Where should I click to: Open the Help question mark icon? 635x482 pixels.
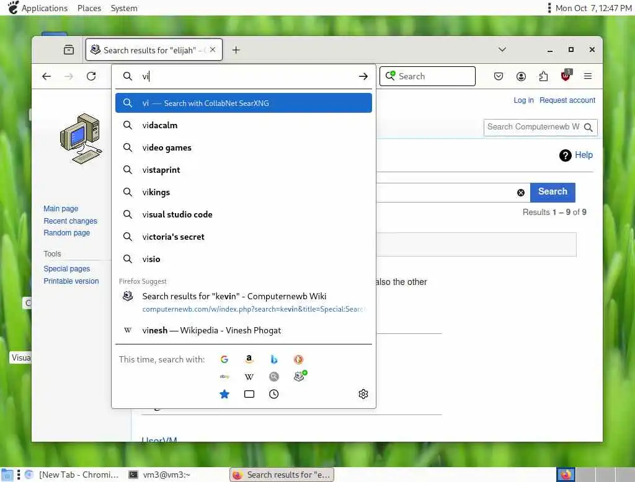[x=566, y=155]
